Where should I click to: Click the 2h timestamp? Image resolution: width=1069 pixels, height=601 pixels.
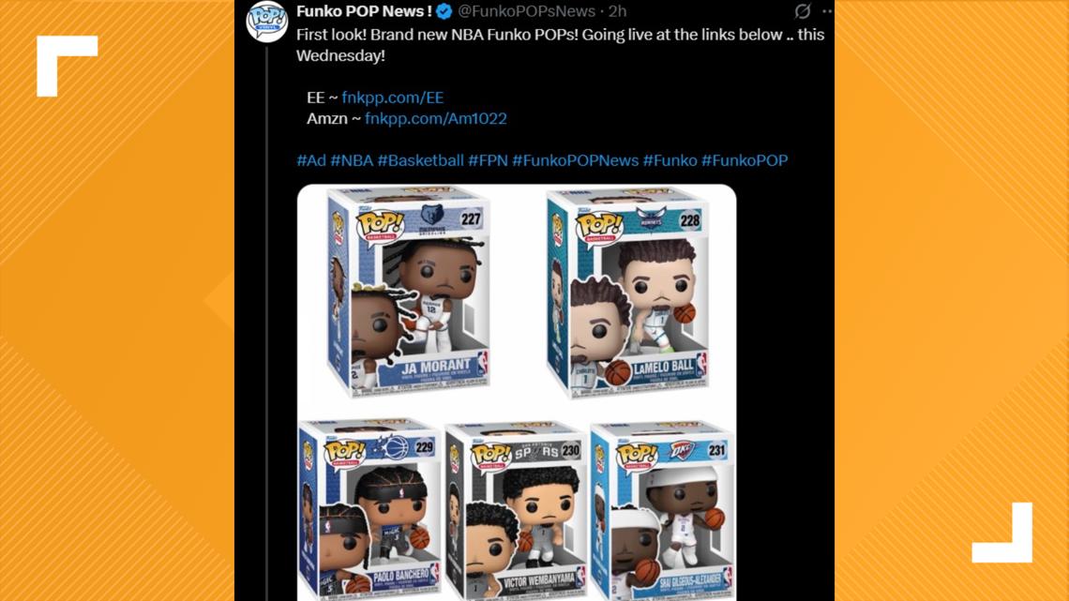coord(618,11)
